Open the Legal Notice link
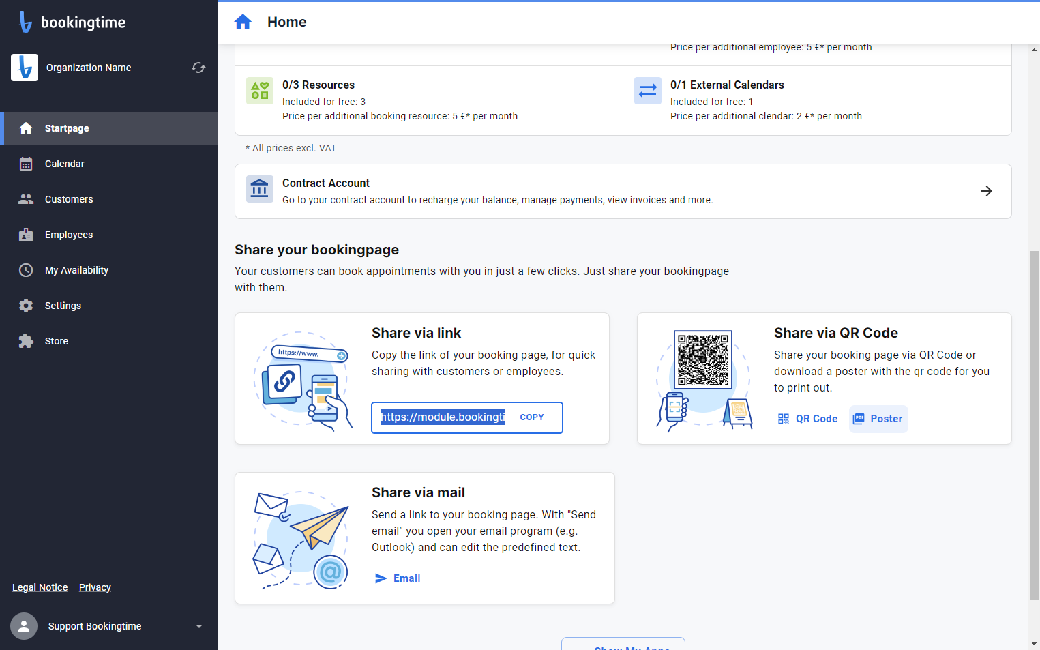 (x=40, y=587)
